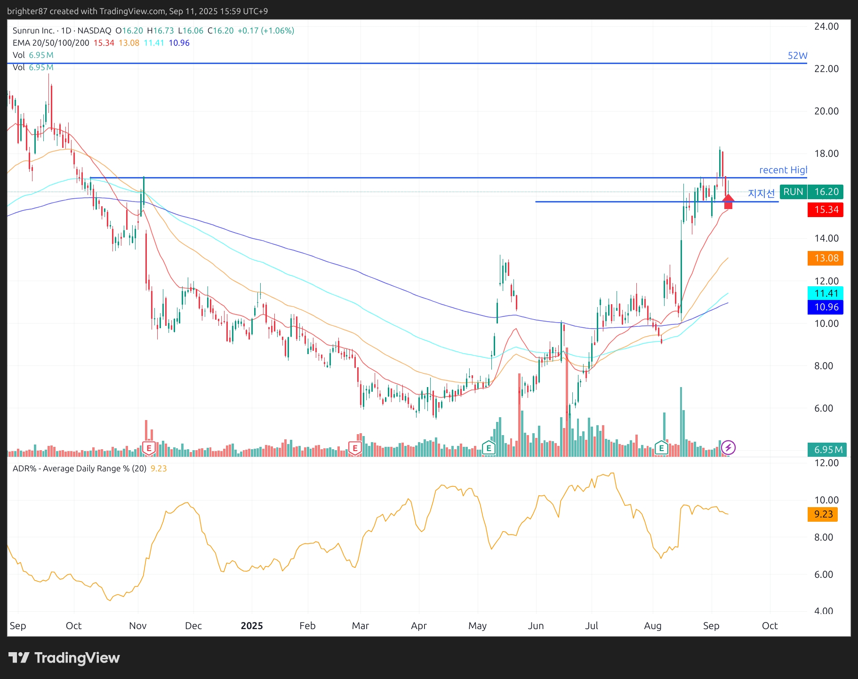Click the TradingView logo
858x679 pixels.
tap(64, 657)
